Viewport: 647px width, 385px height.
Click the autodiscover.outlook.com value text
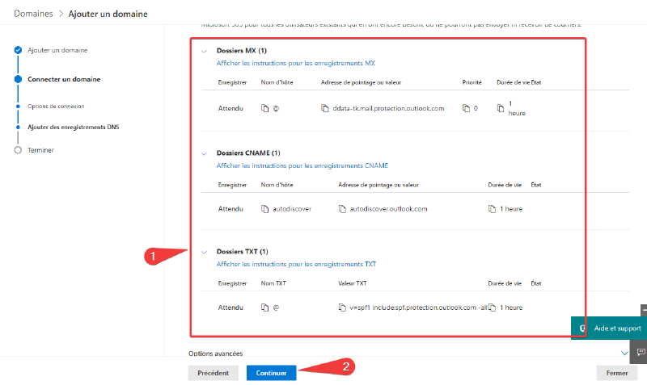click(389, 209)
